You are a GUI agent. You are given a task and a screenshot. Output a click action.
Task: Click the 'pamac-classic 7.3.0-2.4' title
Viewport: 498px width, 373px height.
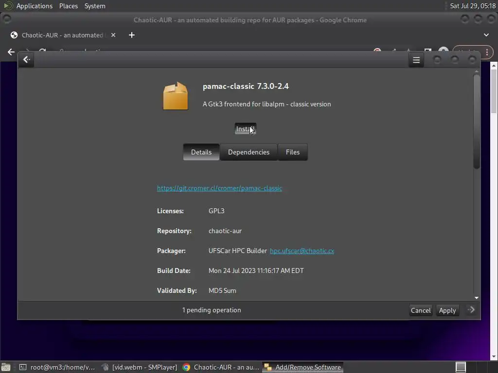point(246,86)
